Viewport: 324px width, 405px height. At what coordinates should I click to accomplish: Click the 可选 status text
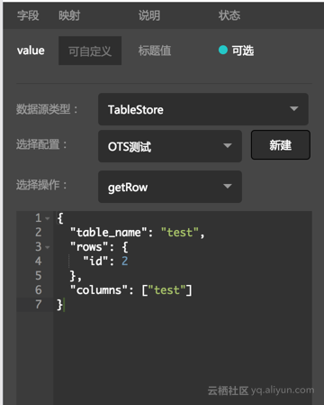[243, 51]
